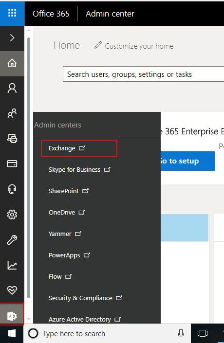Viewport: 224px width, 343px height.
Task: Go to Home in sidebar
Action: pyautogui.click(x=12, y=63)
